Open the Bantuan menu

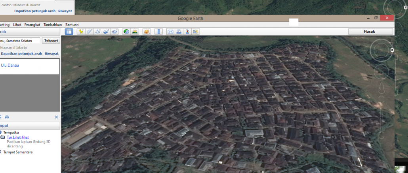click(x=72, y=24)
